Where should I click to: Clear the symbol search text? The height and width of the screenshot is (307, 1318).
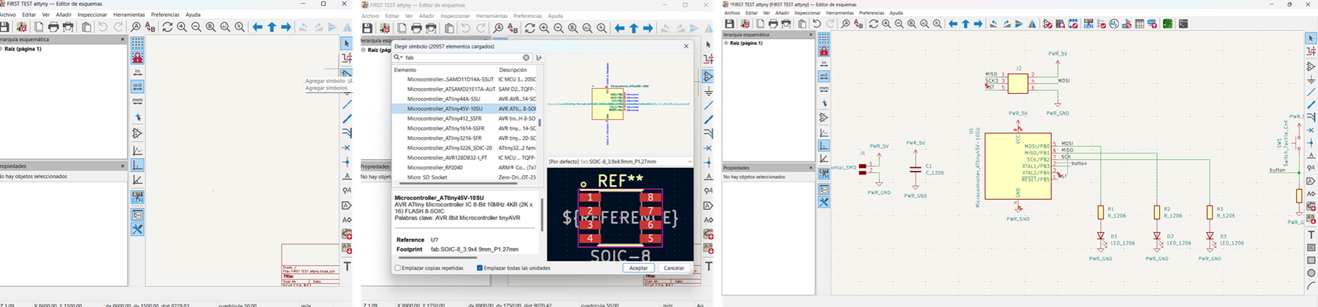(526, 58)
